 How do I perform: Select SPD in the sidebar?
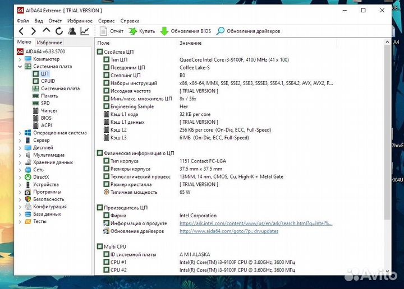point(45,103)
